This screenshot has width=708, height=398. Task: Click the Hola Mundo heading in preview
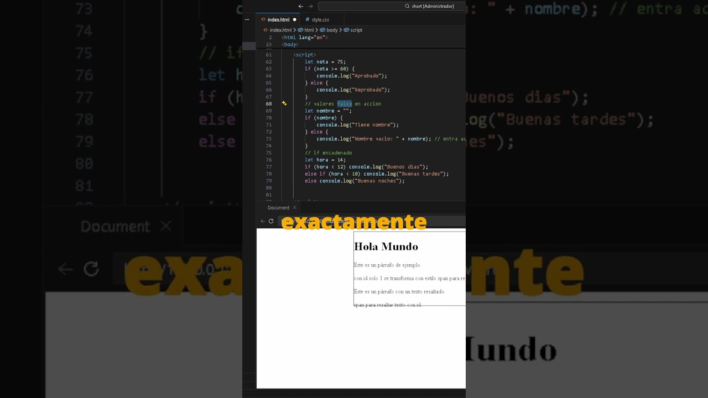point(386,247)
